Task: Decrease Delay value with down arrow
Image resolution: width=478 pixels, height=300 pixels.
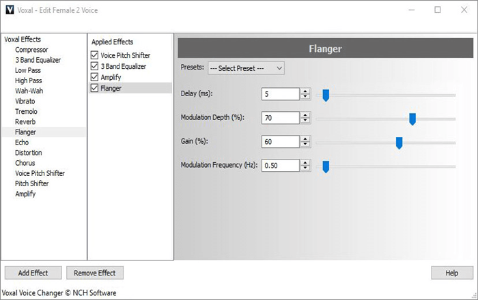Action: click(x=305, y=96)
